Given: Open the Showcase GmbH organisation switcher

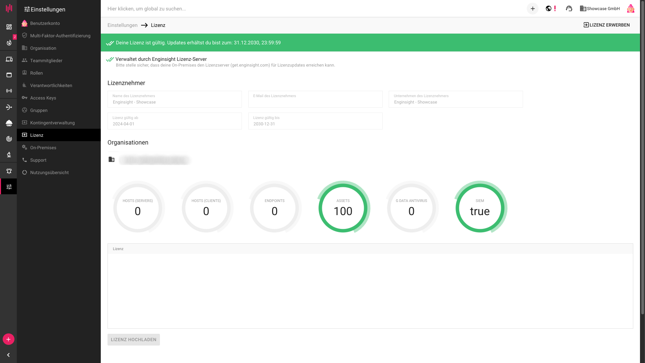Looking at the screenshot, I should [x=600, y=9].
